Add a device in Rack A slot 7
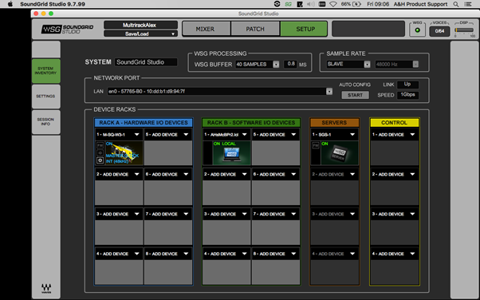The image size is (480, 300). pos(167,214)
